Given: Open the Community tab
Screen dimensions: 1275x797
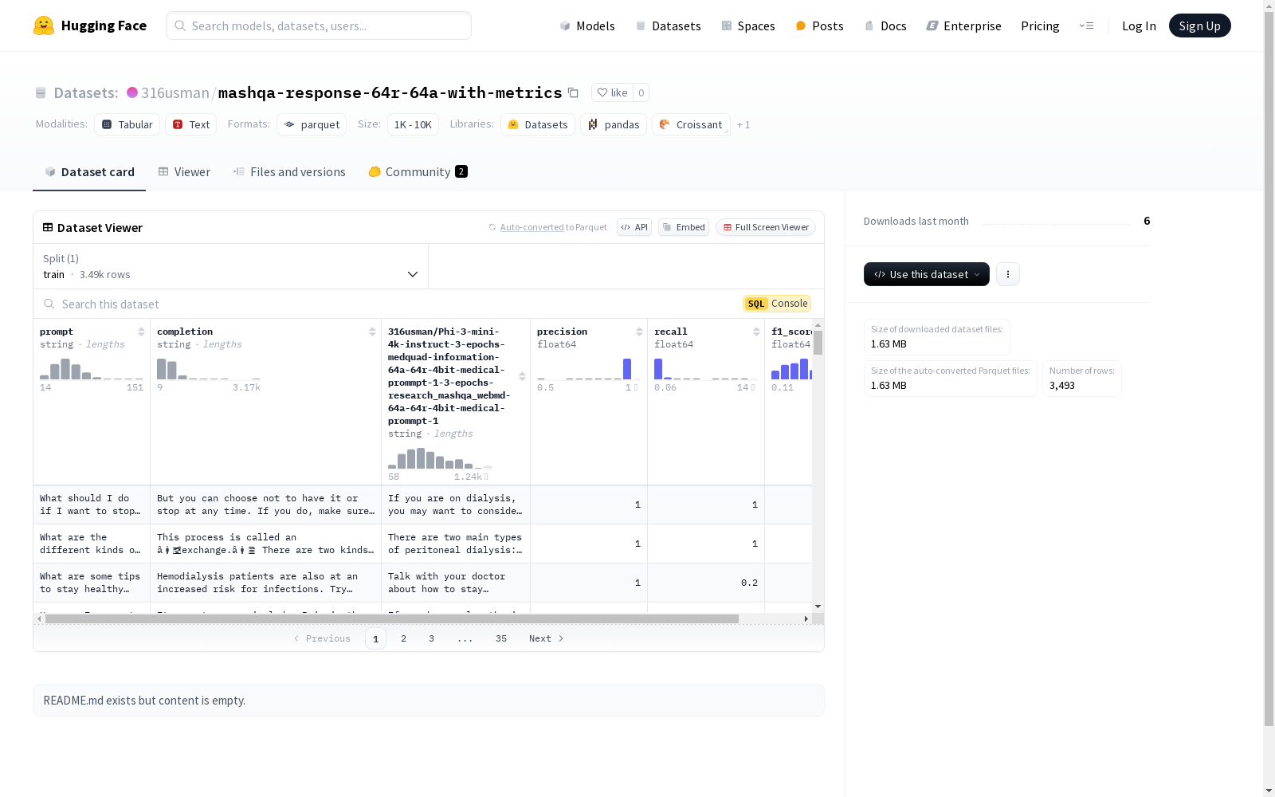Looking at the screenshot, I should click(418, 172).
